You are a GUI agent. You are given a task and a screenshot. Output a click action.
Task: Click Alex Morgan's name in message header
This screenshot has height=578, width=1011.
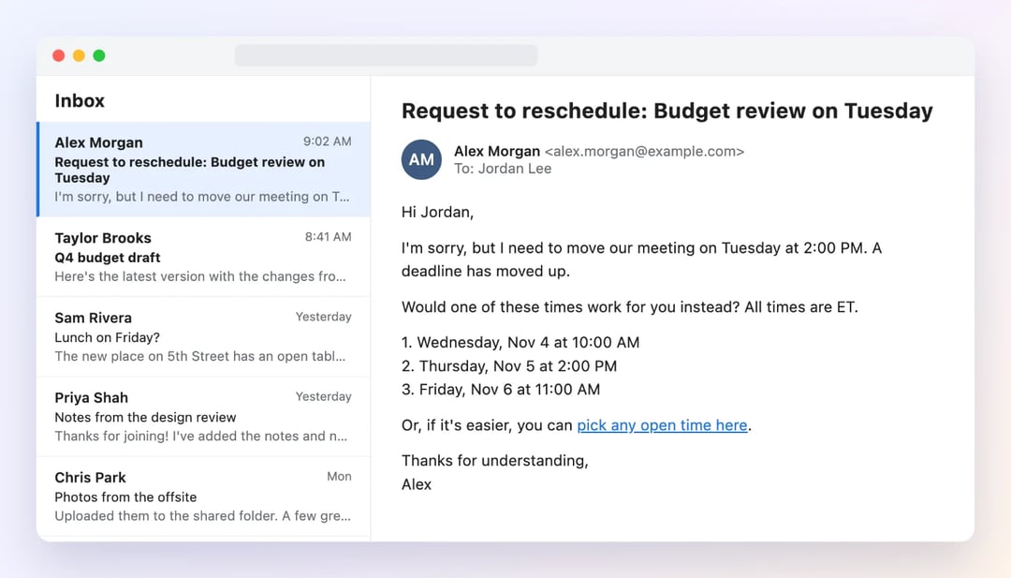[x=496, y=152]
